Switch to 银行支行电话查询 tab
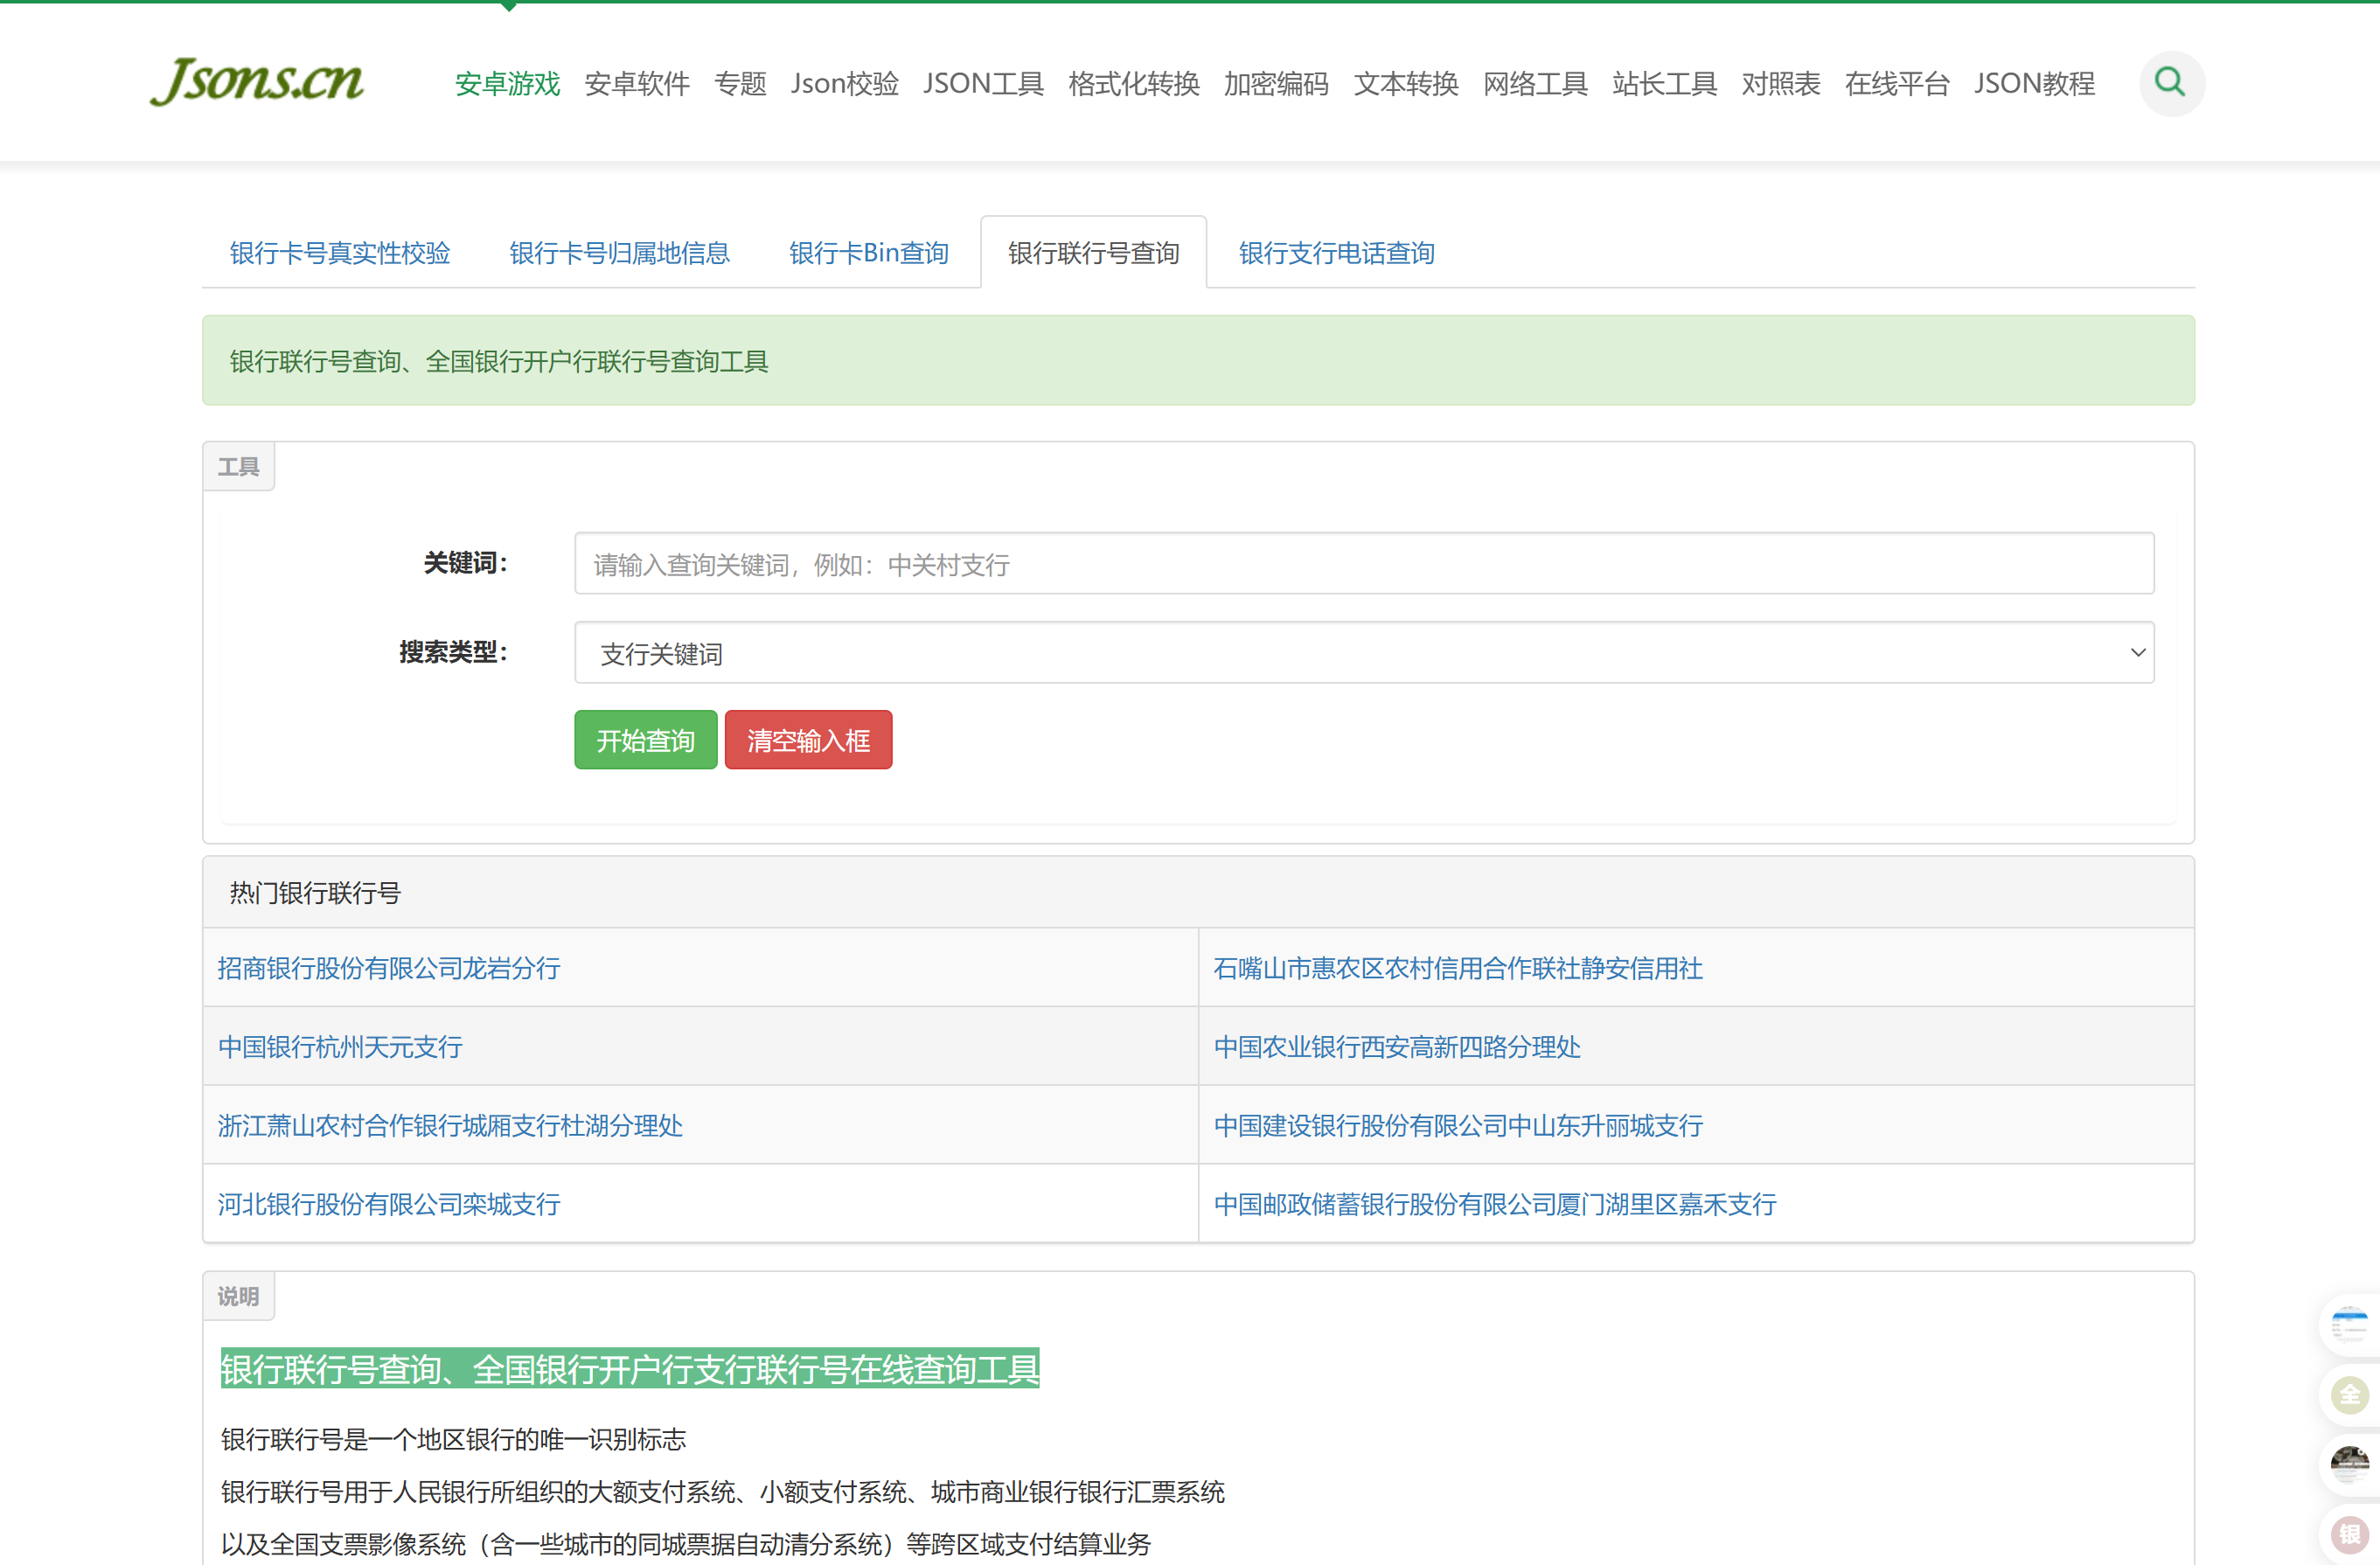 pyautogui.click(x=1336, y=253)
